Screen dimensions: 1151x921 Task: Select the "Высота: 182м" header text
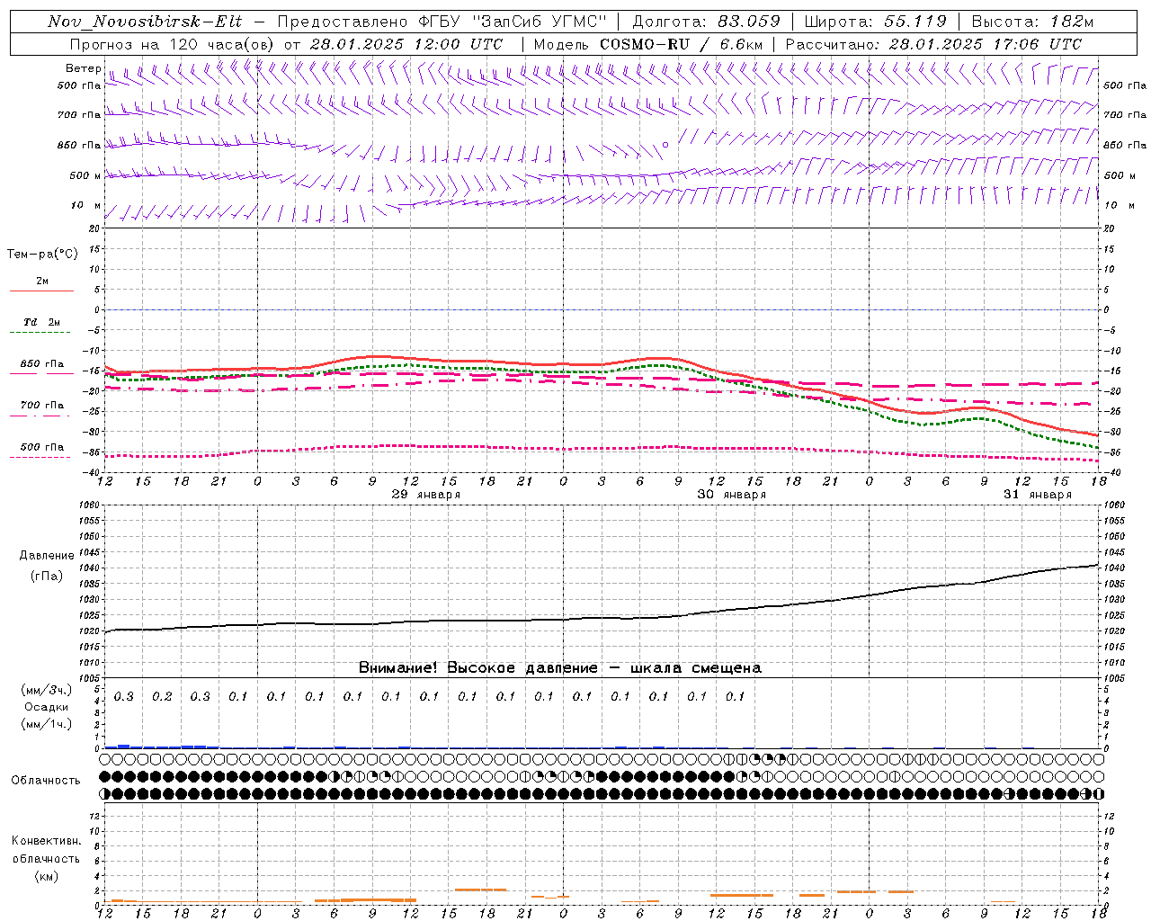click(1032, 22)
